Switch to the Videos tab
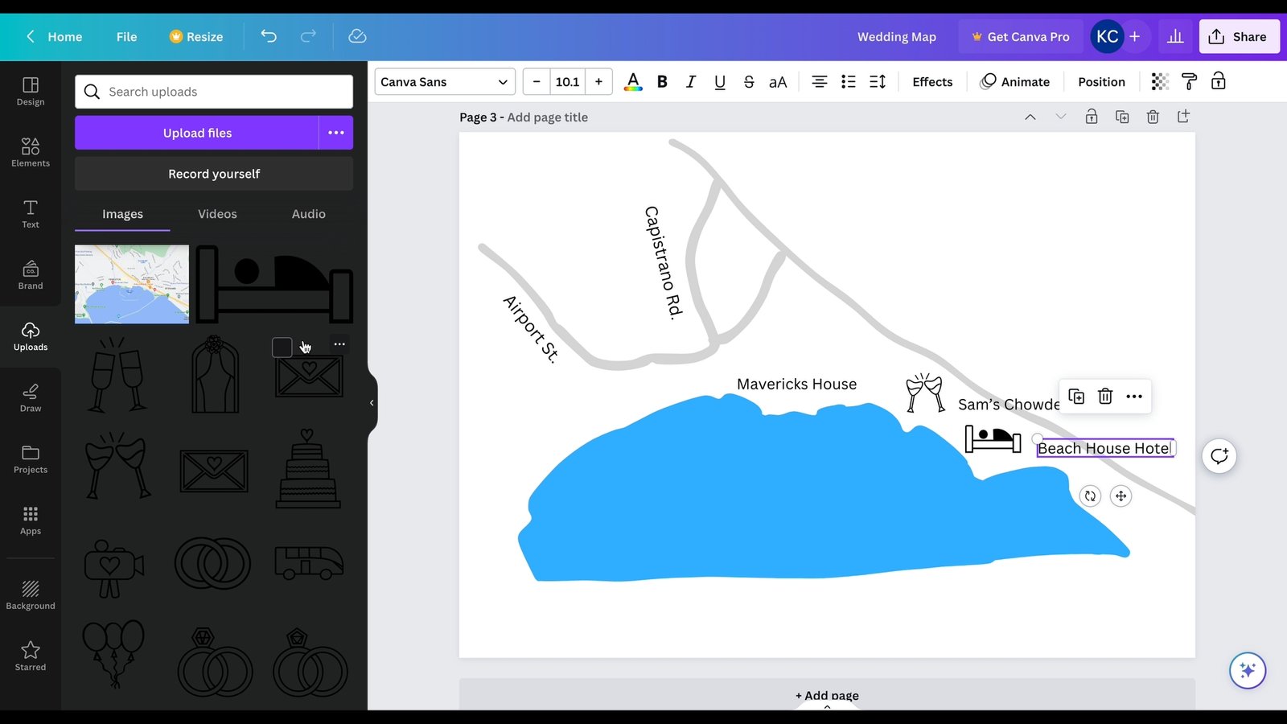The height and width of the screenshot is (724, 1287). [x=216, y=214]
